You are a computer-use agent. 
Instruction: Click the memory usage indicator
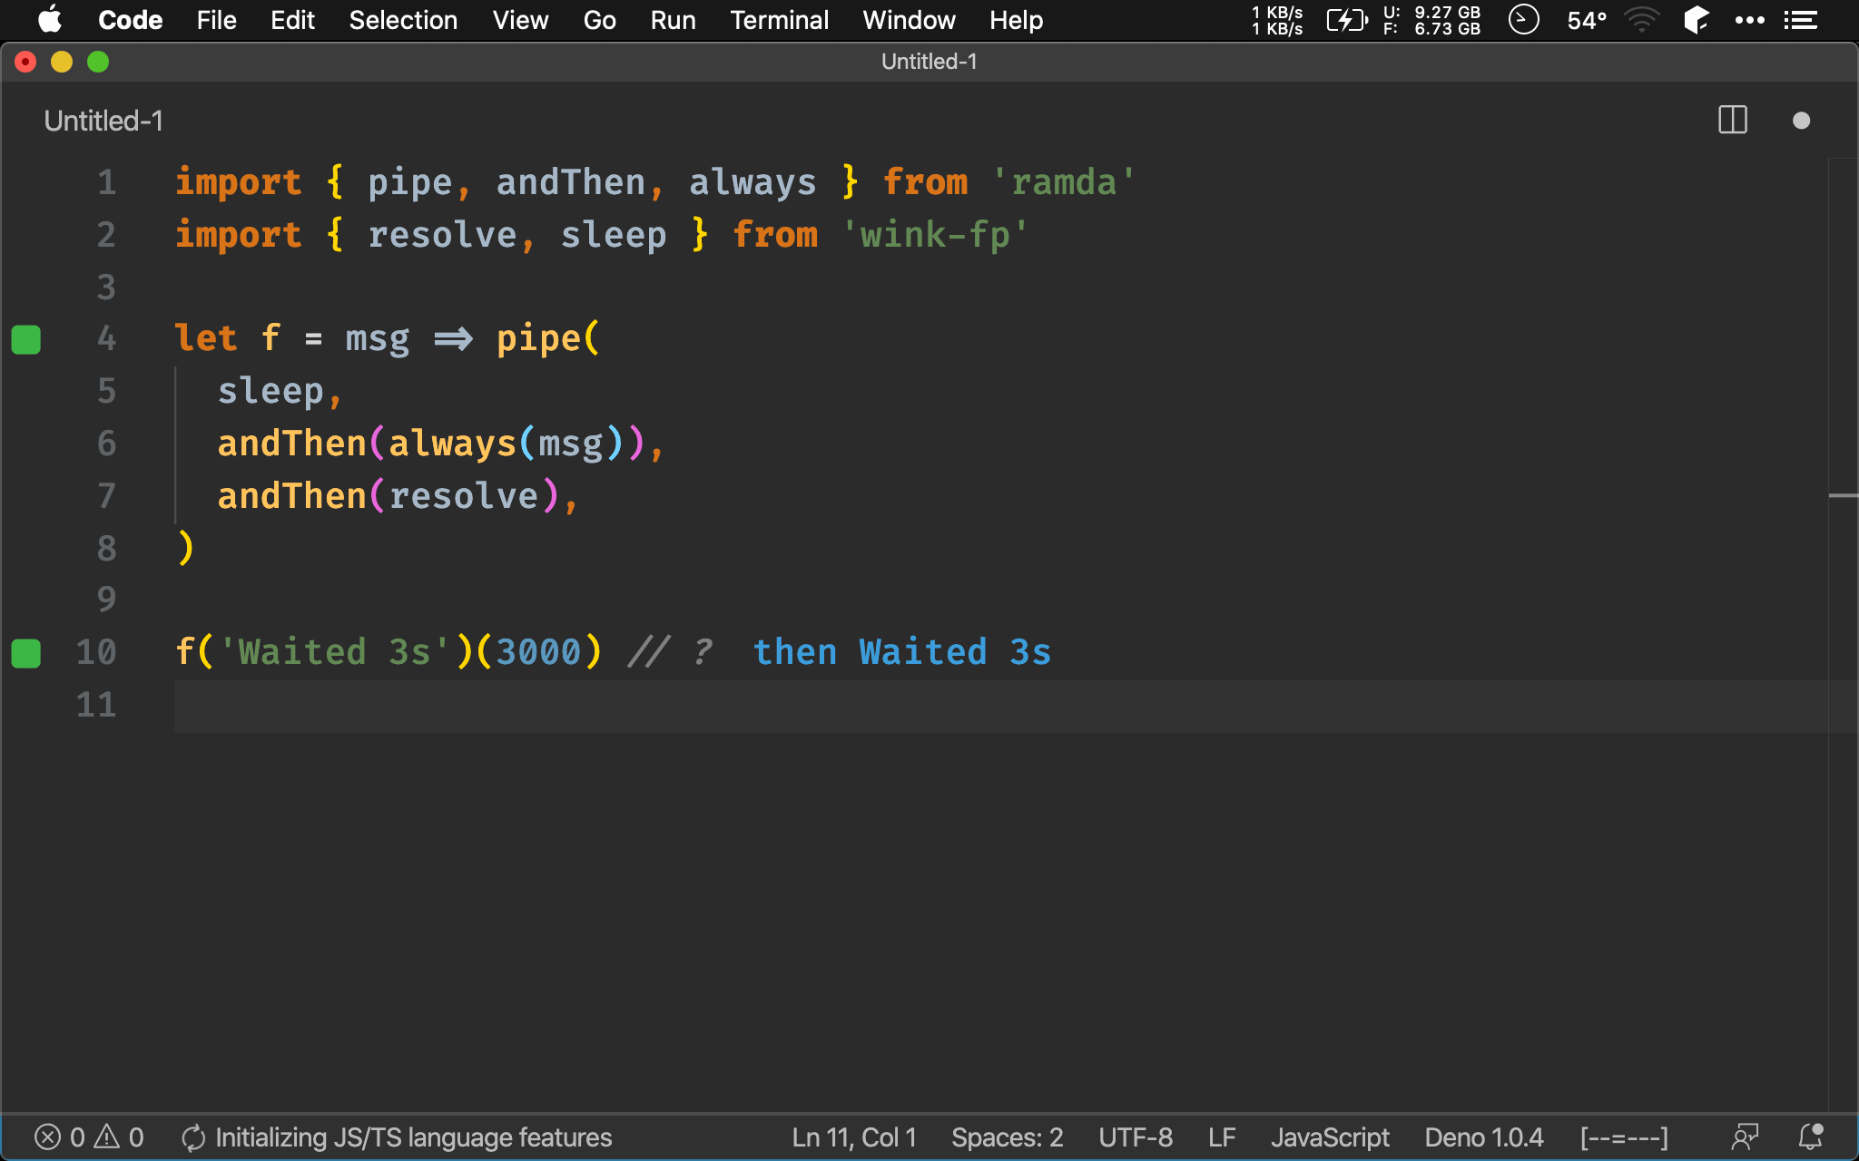pyautogui.click(x=1431, y=20)
